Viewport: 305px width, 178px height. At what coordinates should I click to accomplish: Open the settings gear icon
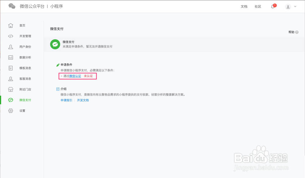point(11,111)
